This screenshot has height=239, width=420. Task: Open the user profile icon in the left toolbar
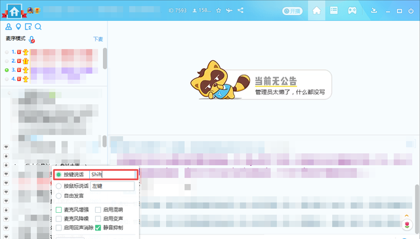[x=9, y=26]
